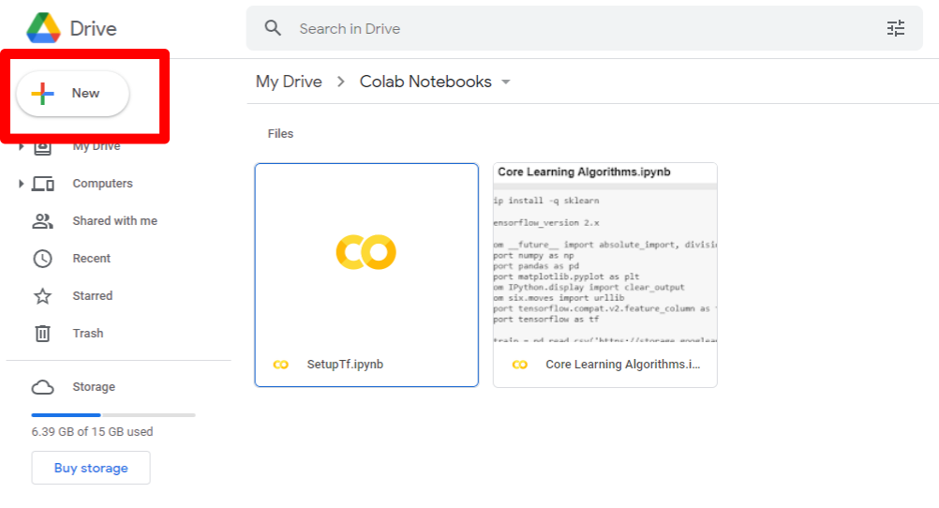The width and height of the screenshot is (939, 508).
Task: Click the Google Drive logo icon
Action: point(43,29)
